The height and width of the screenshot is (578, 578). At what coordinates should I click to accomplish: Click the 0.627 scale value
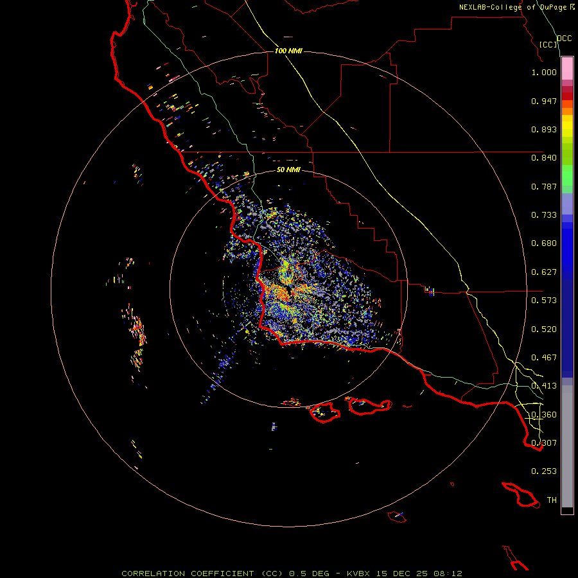tap(544, 272)
